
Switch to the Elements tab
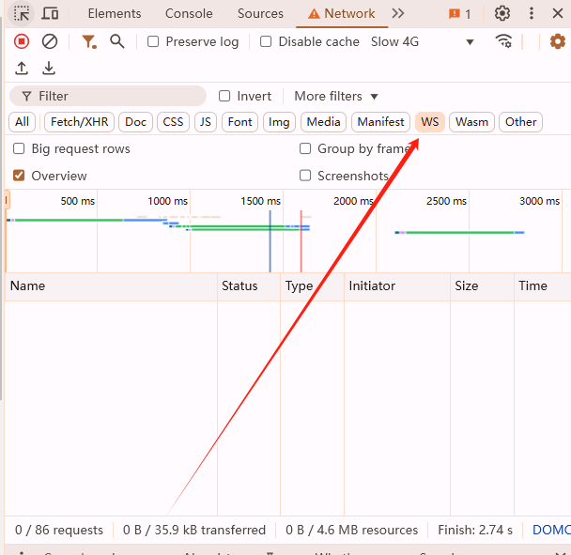pos(115,14)
